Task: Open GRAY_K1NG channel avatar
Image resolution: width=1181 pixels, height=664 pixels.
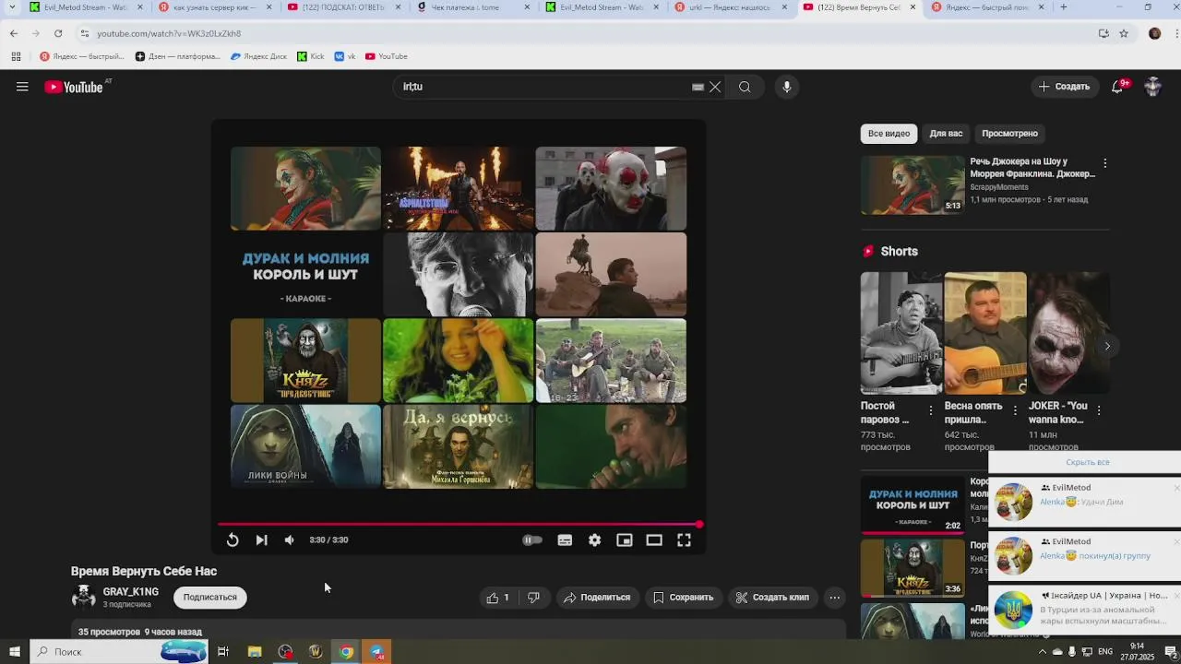Action: pos(84,598)
